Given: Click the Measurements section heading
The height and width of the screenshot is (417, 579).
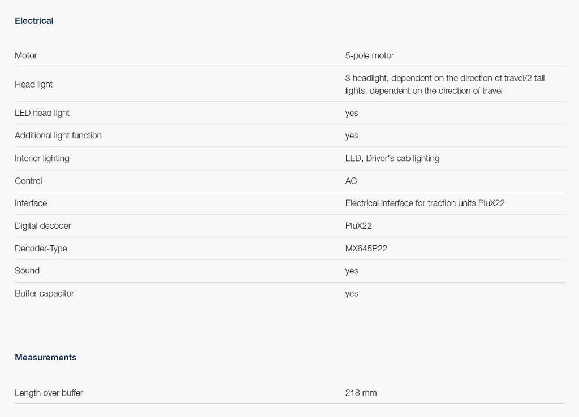Looking at the screenshot, I should 45,358.
